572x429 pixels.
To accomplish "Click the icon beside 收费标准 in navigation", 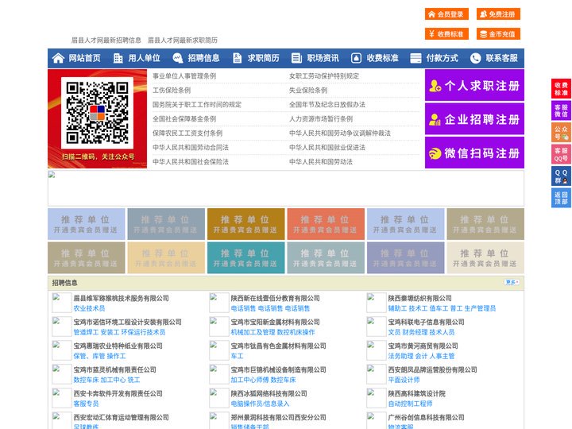I will pyautogui.click(x=356, y=58).
